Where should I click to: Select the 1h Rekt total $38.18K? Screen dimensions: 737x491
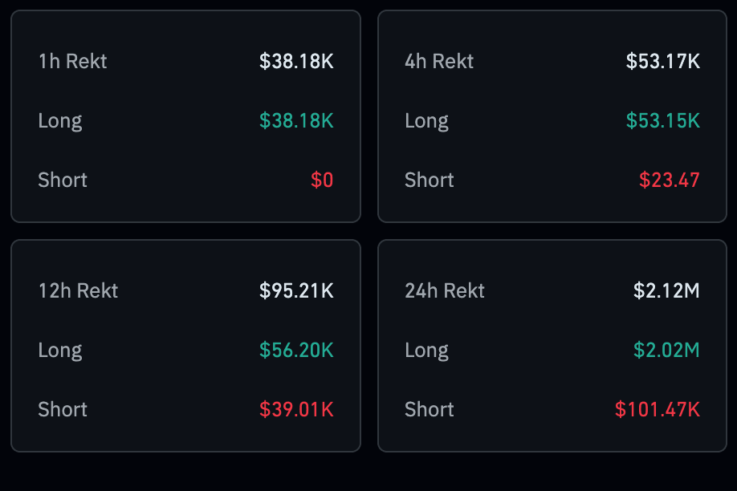(x=296, y=62)
